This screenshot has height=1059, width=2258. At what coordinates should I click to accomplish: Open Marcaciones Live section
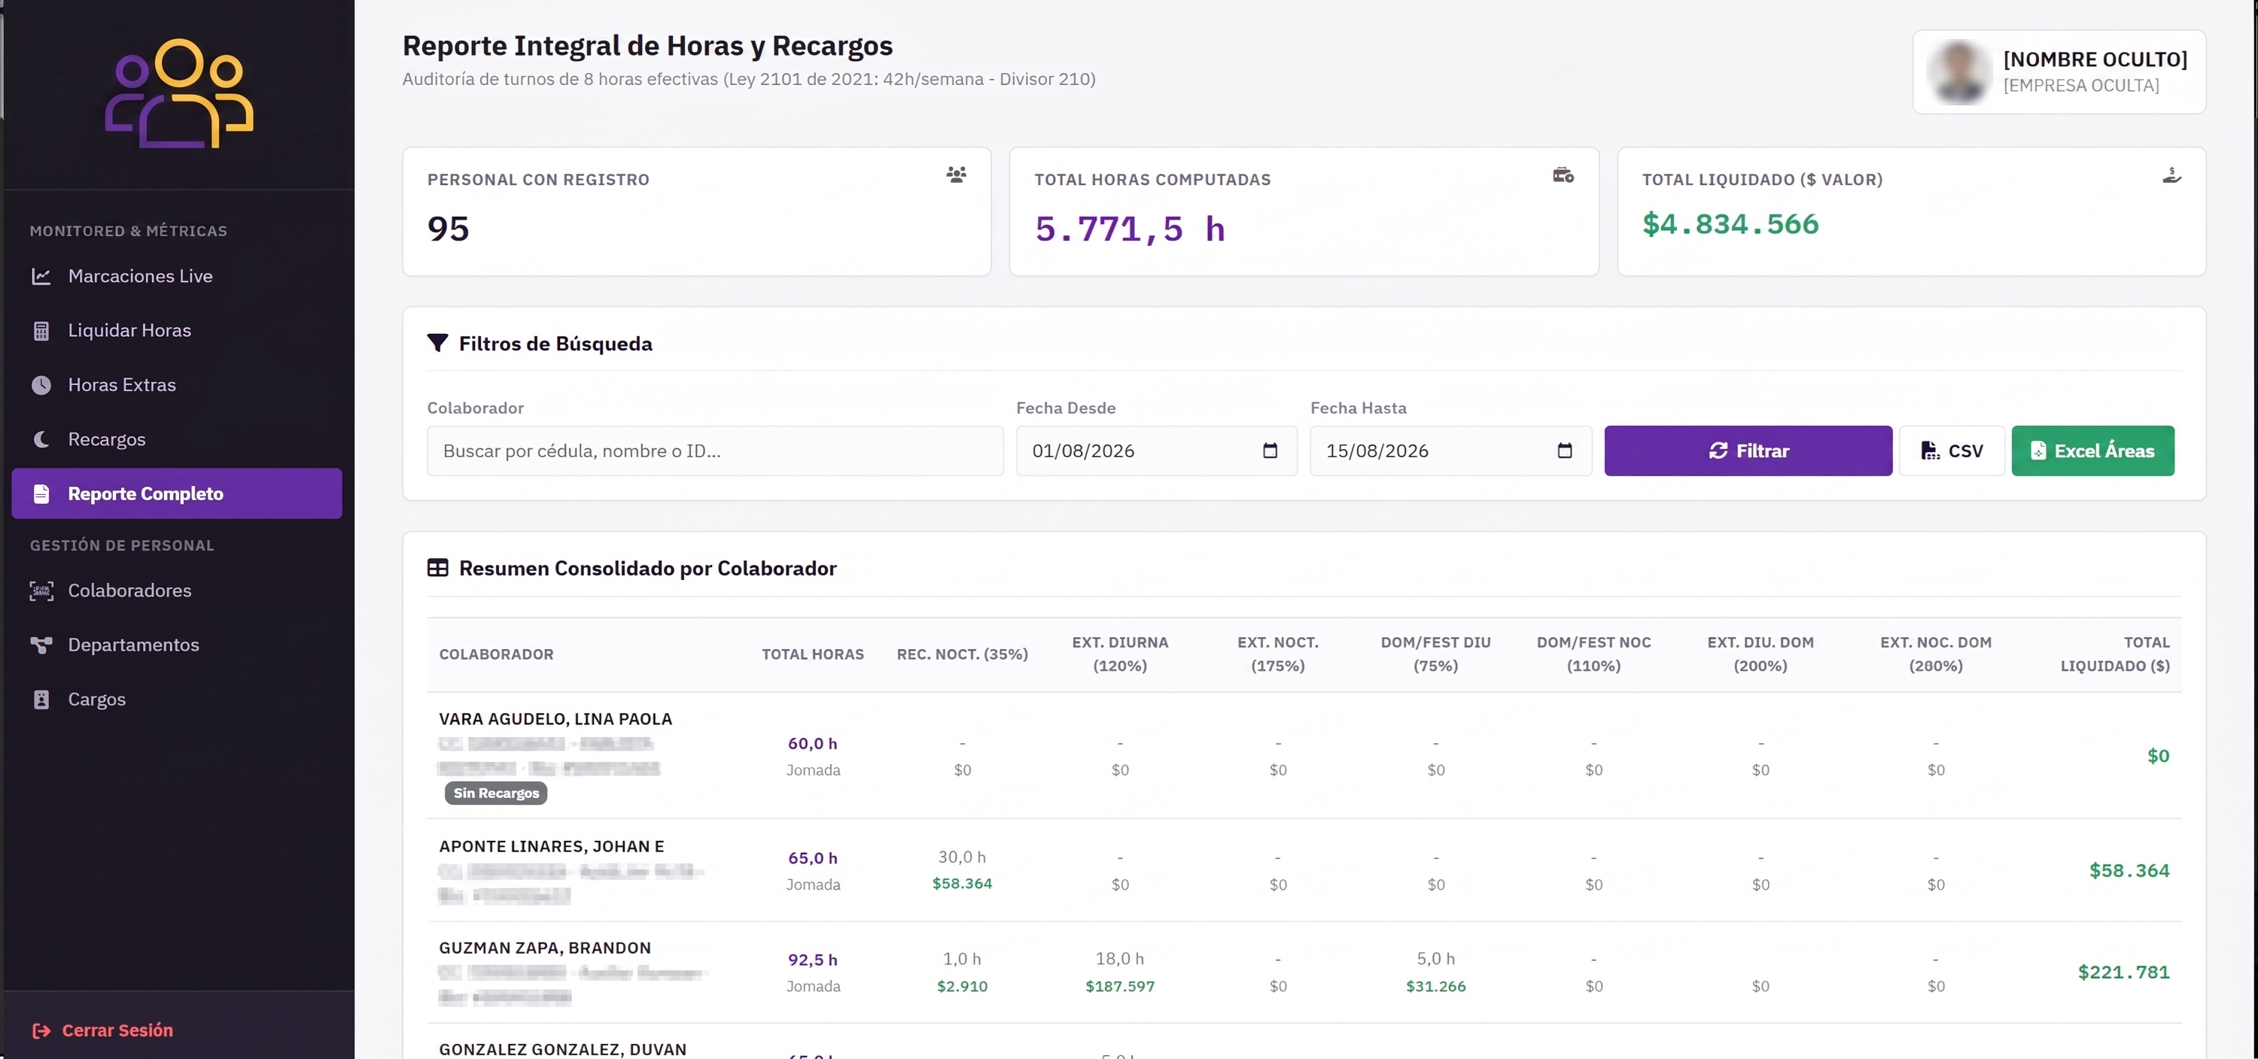click(177, 277)
